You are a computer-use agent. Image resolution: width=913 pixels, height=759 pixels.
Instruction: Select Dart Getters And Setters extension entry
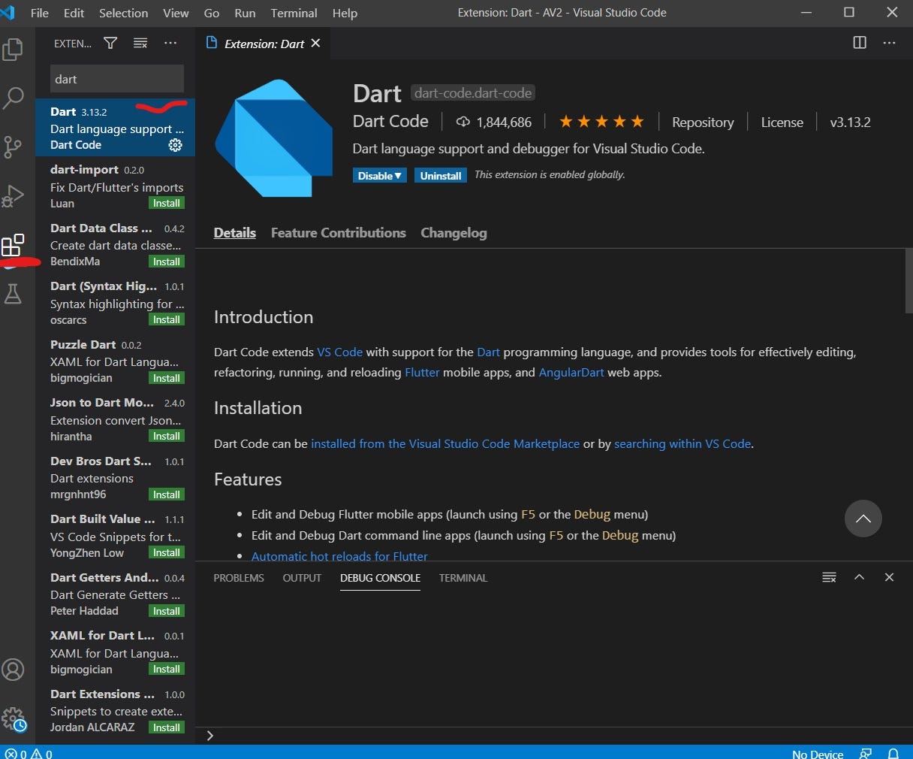(115, 594)
